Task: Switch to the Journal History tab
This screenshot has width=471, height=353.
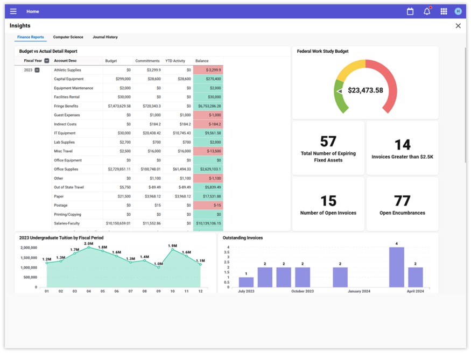Action: (105, 37)
